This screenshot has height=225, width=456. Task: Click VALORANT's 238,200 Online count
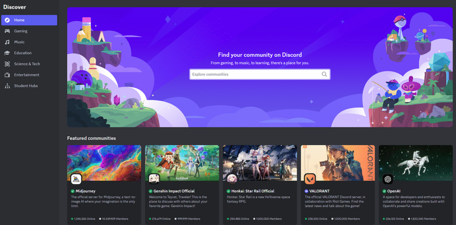[x=316, y=219]
